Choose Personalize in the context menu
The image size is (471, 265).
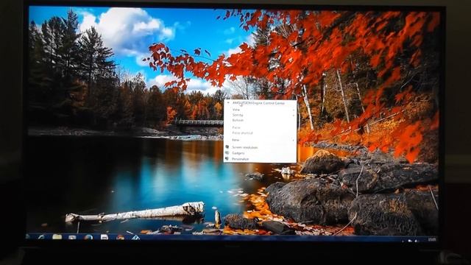260,159
